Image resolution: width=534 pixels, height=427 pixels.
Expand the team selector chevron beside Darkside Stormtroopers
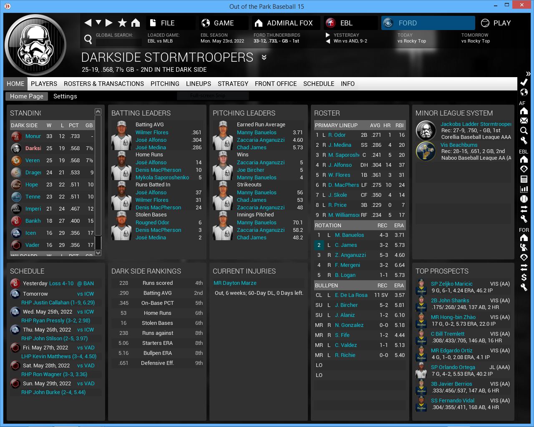coord(264,57)
